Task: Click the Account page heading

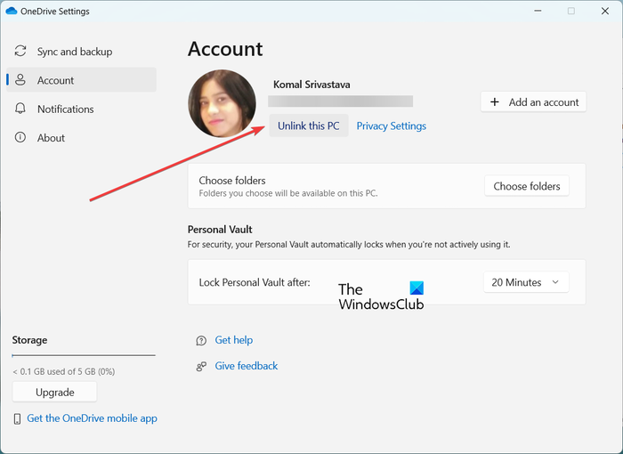Action: (225, 49)
